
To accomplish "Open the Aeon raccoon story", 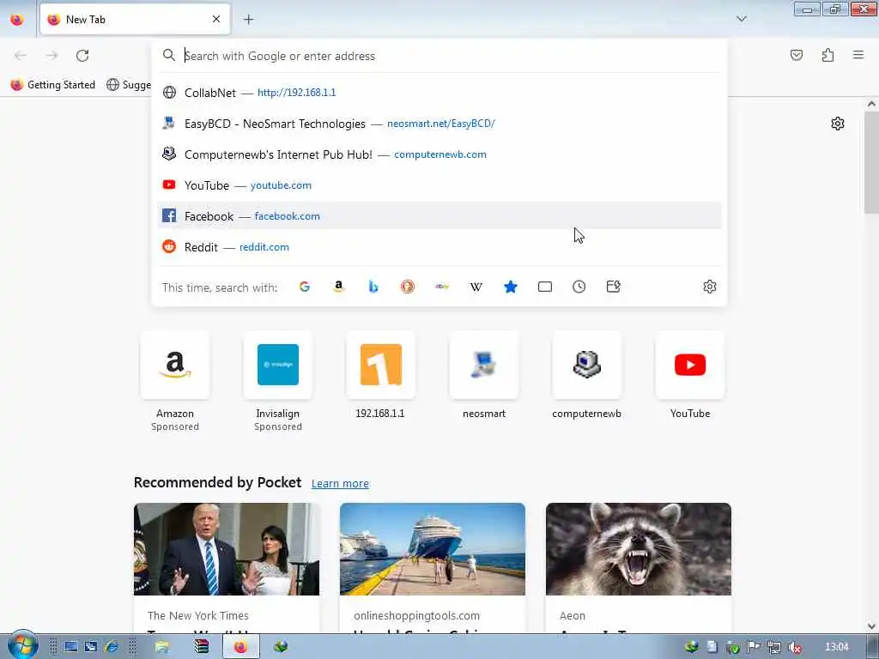I will [x=639, y=568].
